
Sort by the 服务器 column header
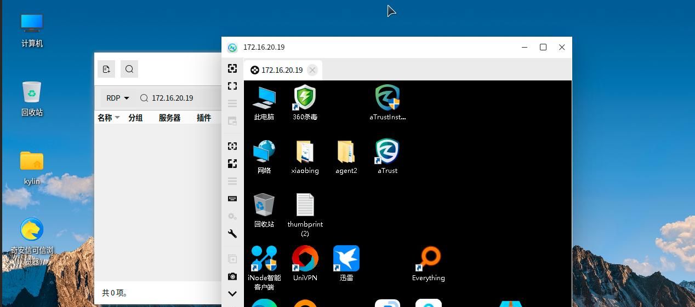(x=169, y=118)
